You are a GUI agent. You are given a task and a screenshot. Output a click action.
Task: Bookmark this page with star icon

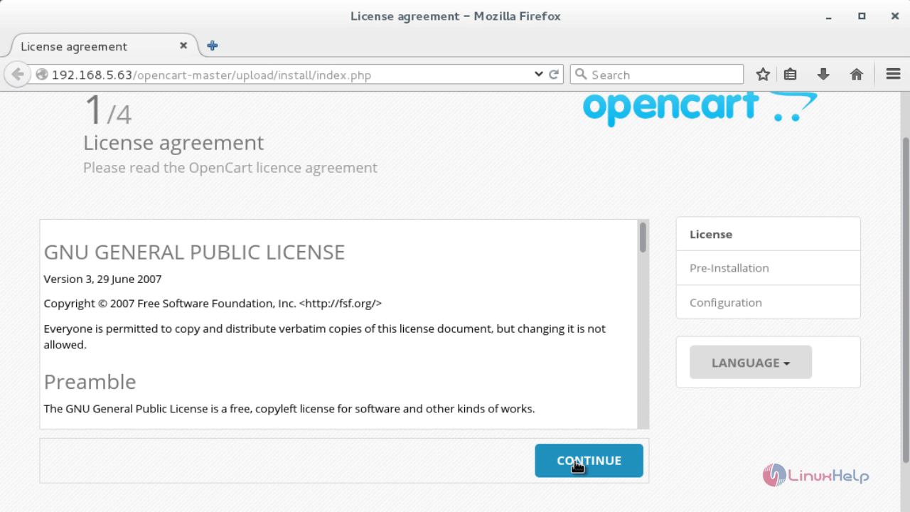tap(763, 74)
